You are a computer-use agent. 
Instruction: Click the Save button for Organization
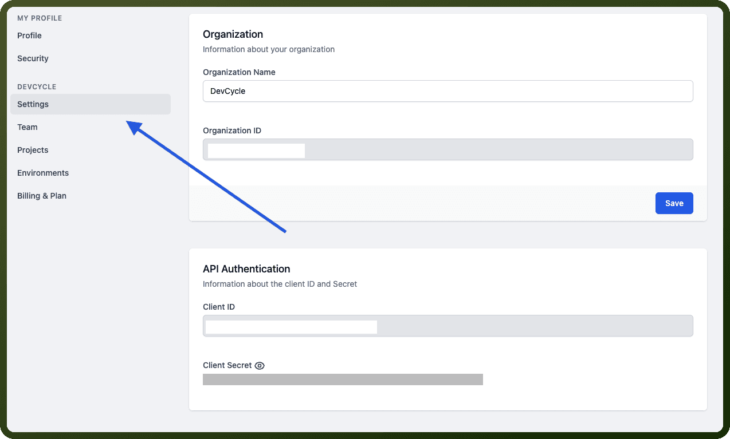click(674, 203)
